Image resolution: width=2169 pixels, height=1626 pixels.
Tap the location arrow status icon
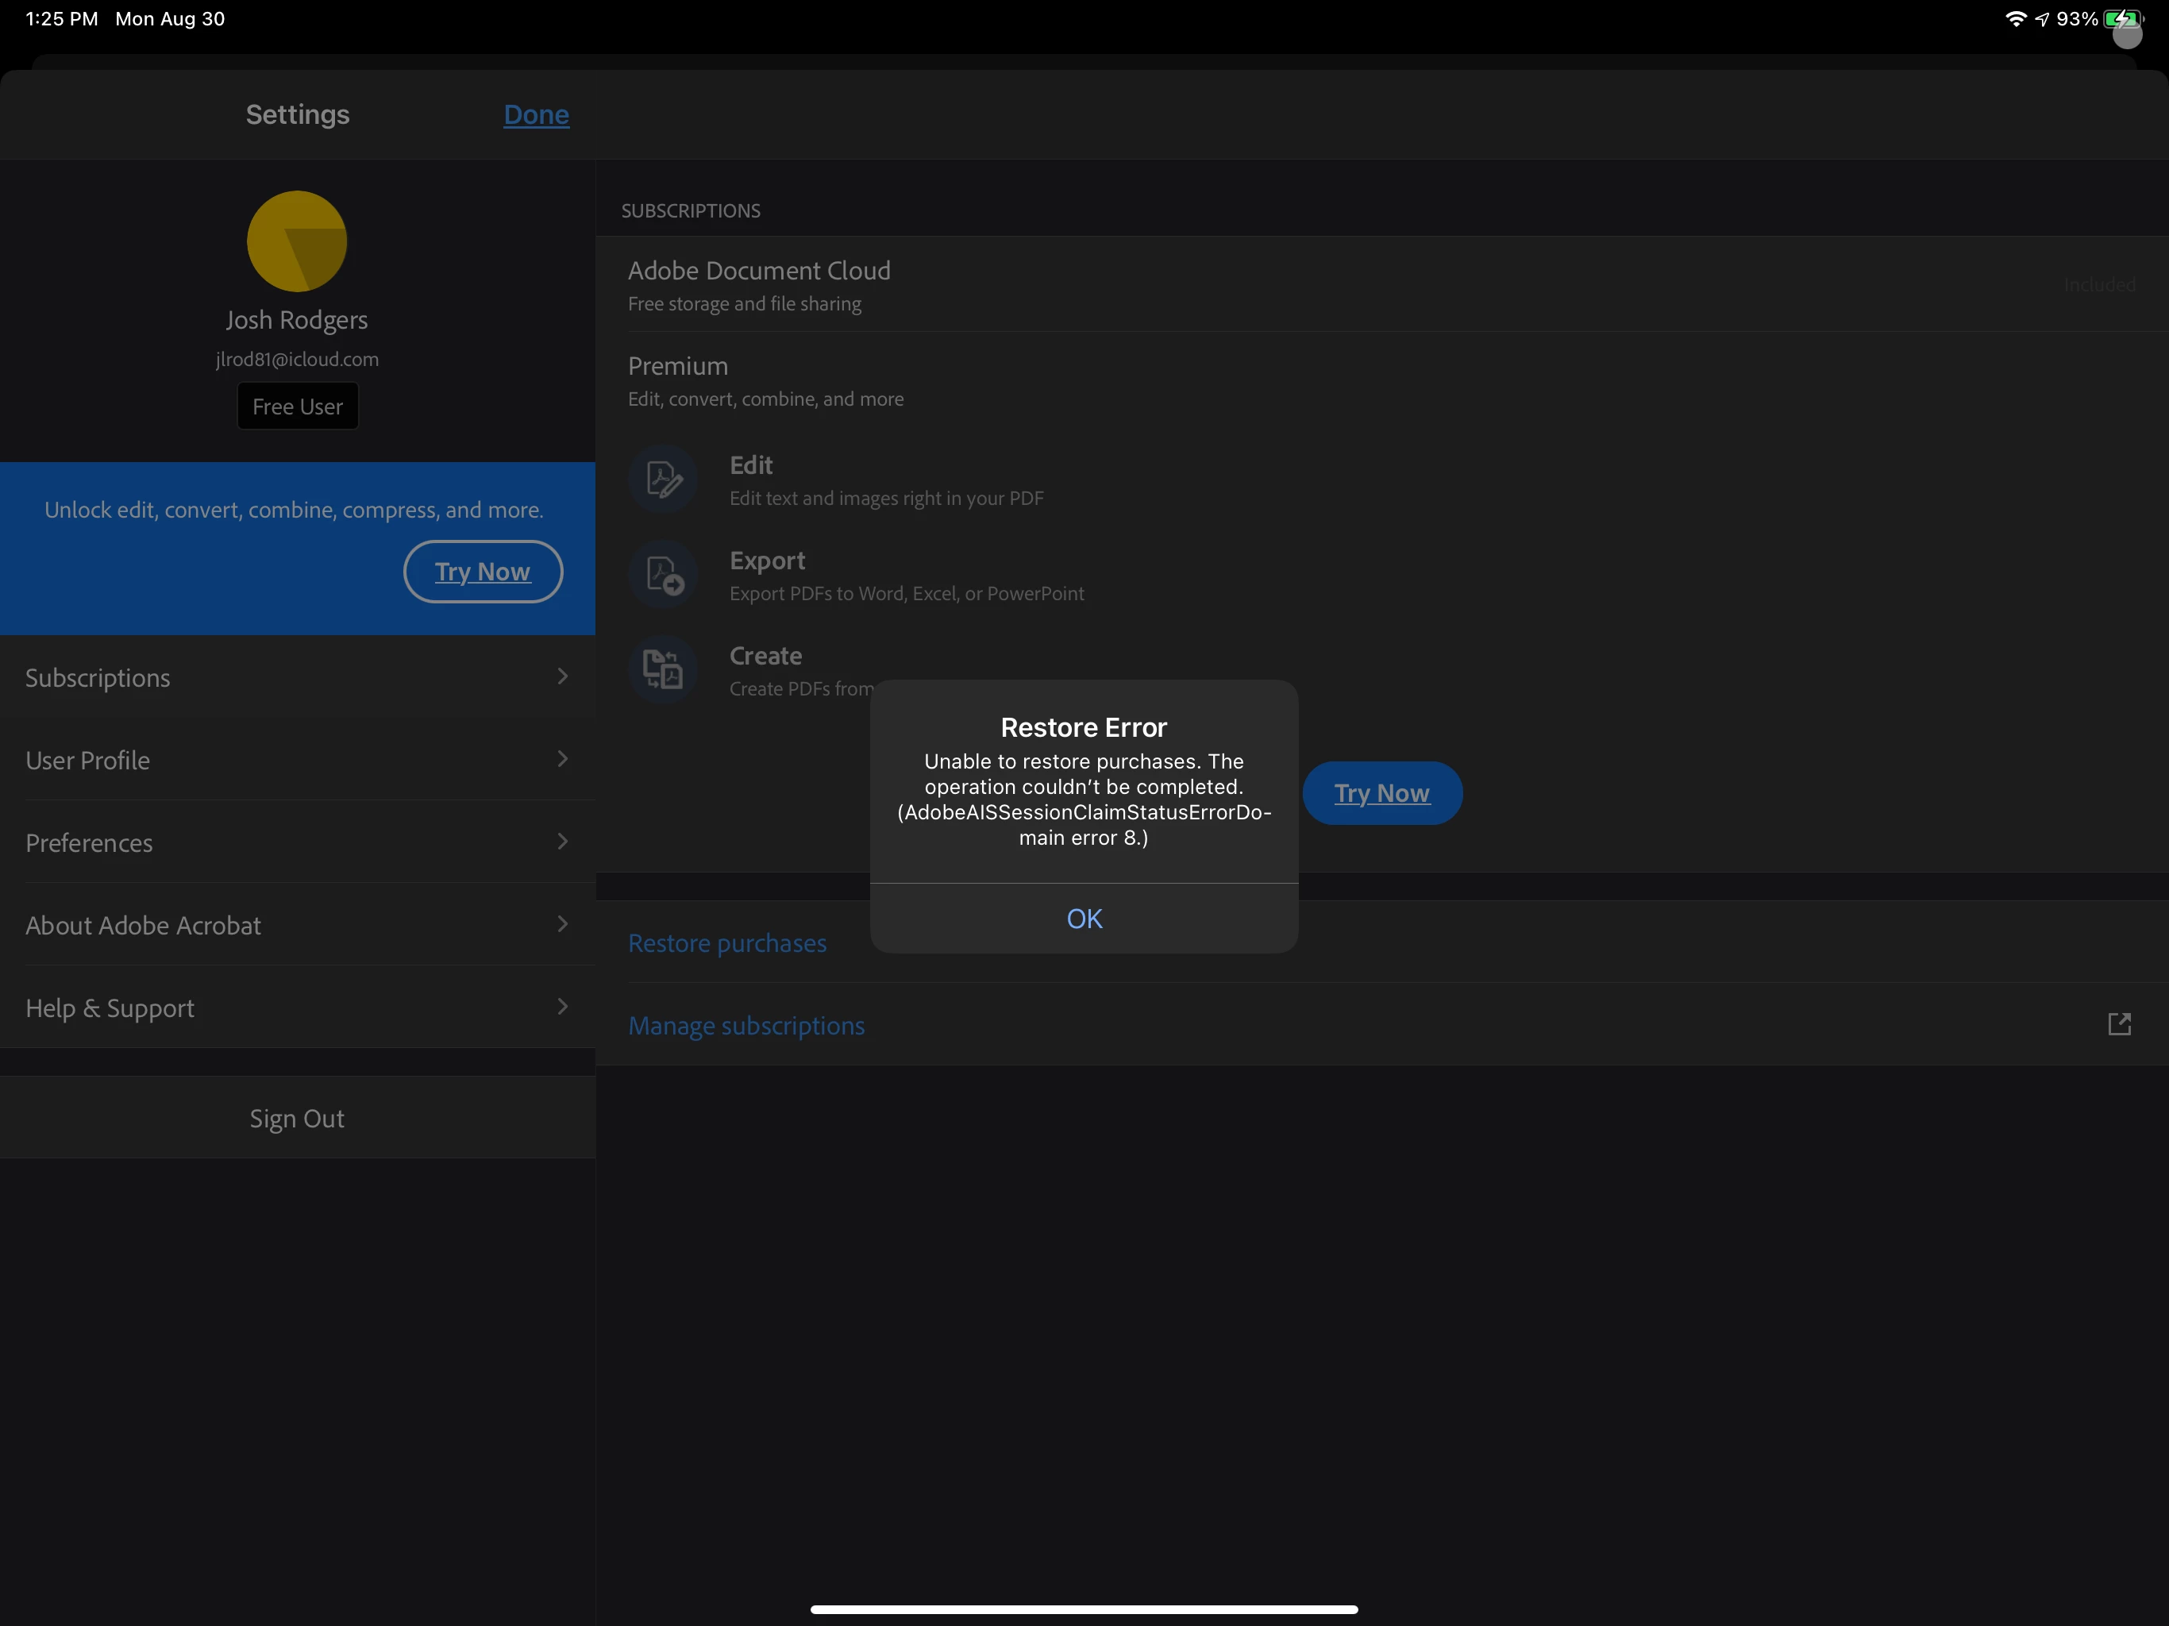[x=2041, y=18]
